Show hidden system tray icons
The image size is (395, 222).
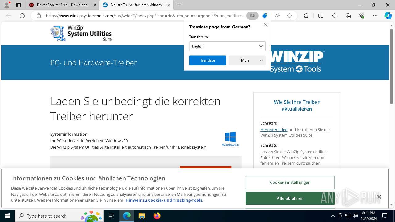point(333,216)
